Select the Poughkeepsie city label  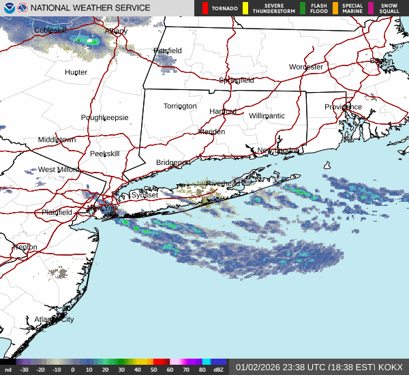click(x=104, y=117)
